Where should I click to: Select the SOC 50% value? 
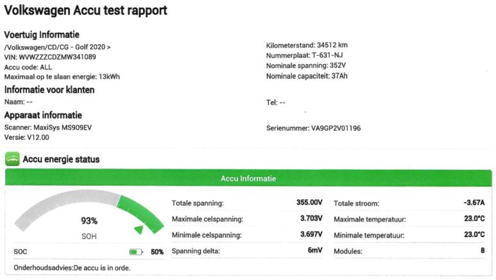[x=157, y=252]
